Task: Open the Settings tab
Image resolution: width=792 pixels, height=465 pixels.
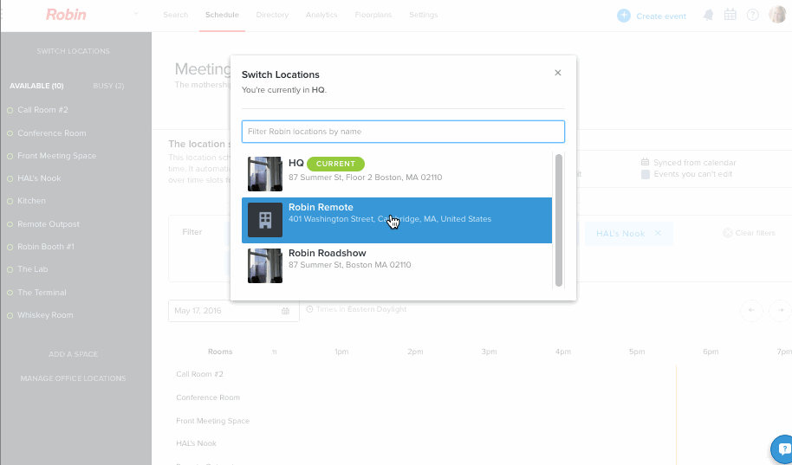Action: [423, 15]
